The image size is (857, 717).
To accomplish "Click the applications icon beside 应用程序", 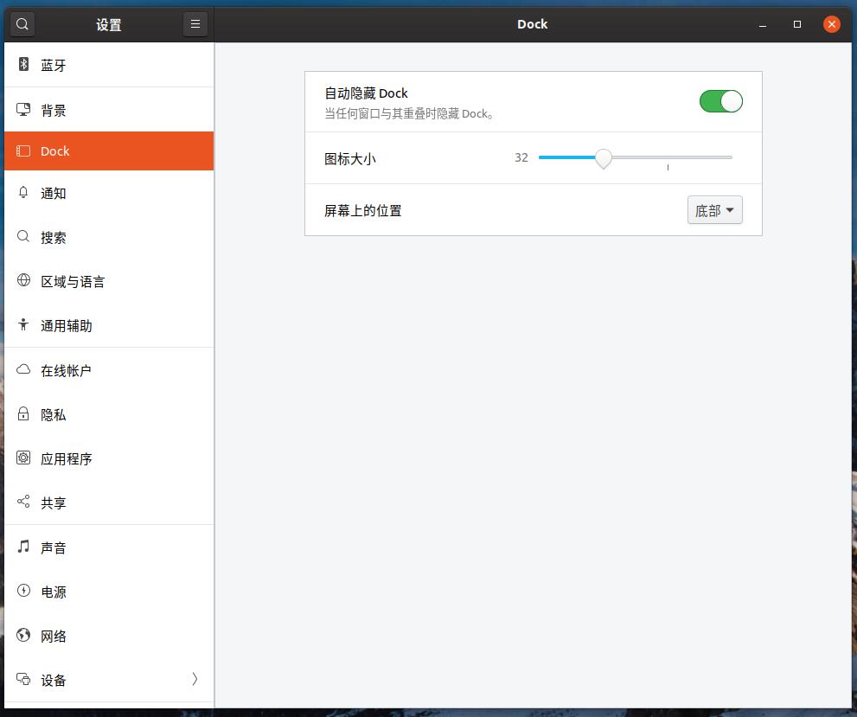I will 23,458.
